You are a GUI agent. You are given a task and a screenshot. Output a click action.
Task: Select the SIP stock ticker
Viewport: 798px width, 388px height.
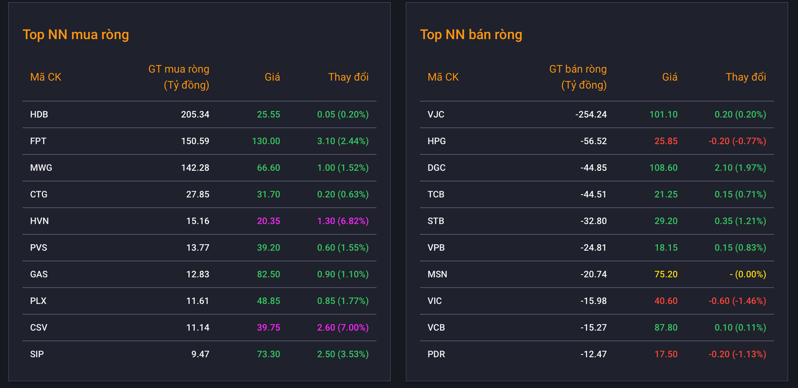click(37, 354)
